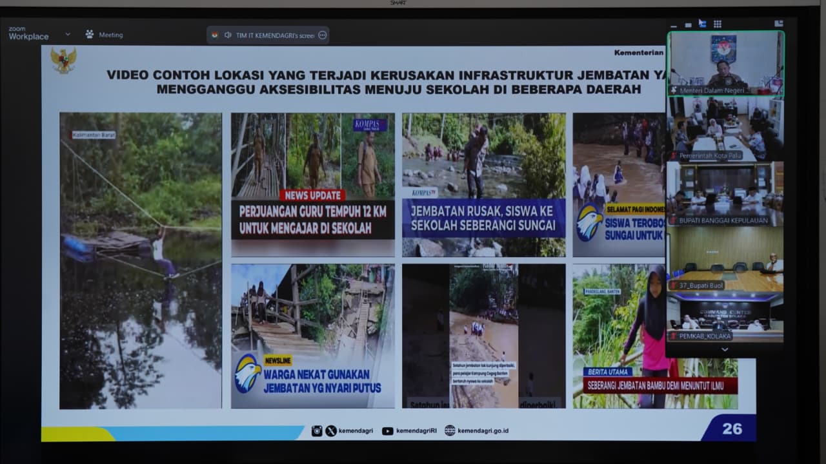Hide the participant video panel with the minimize bar
Image resolution: width=826 pixels, height=464 pixels.
(674, 25)
